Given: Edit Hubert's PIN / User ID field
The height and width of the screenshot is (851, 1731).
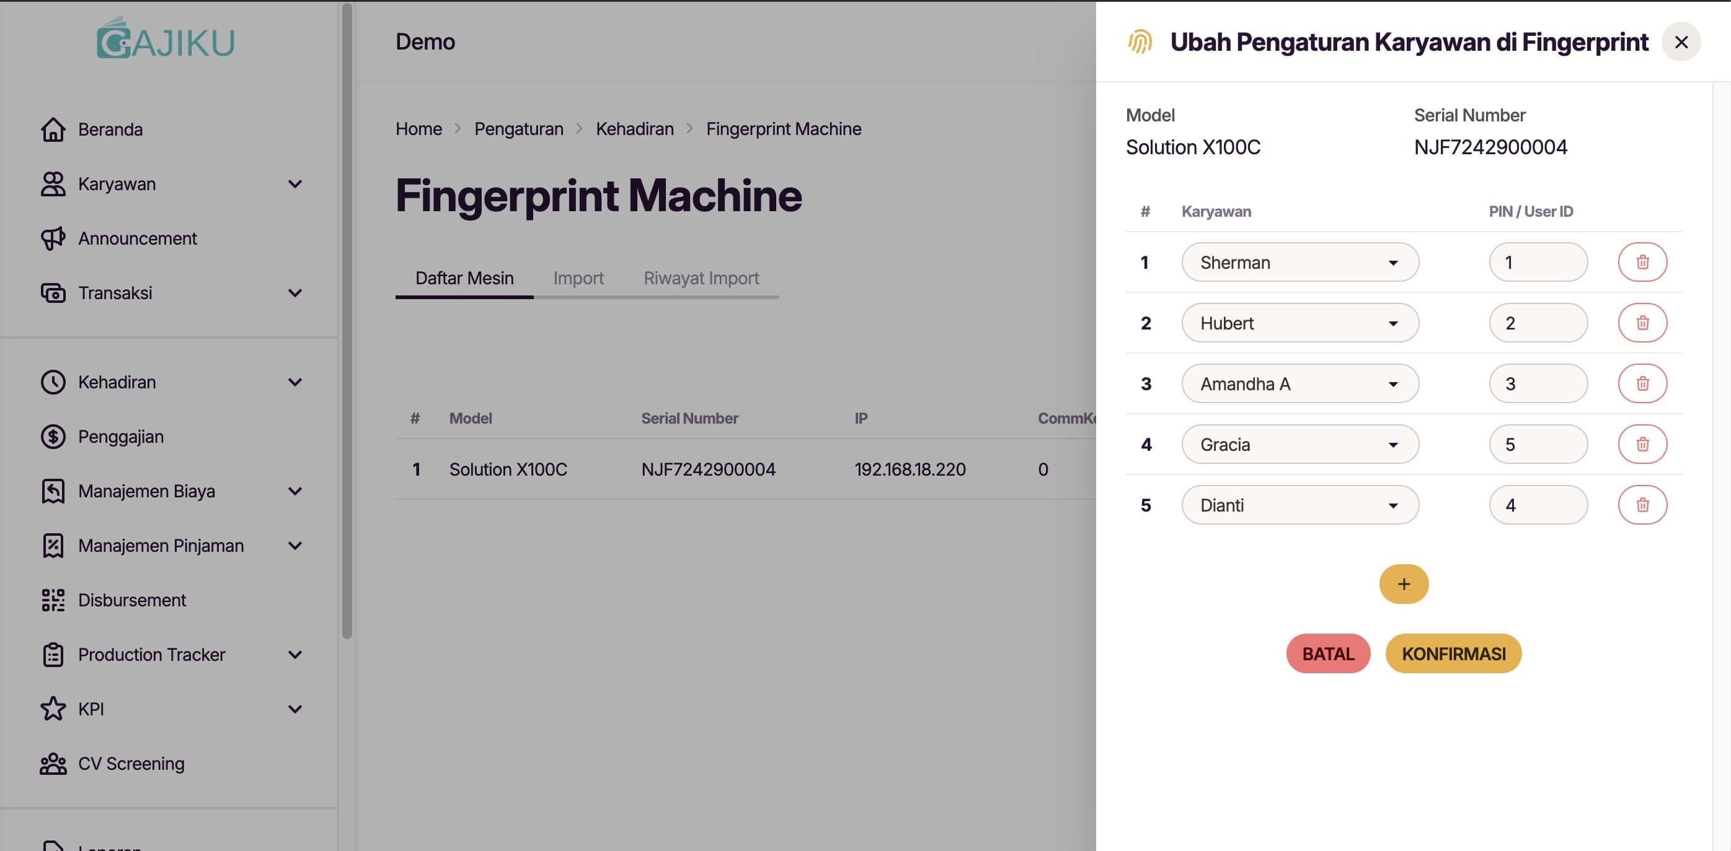Looking at the screenshot, I should point(1538,322).
